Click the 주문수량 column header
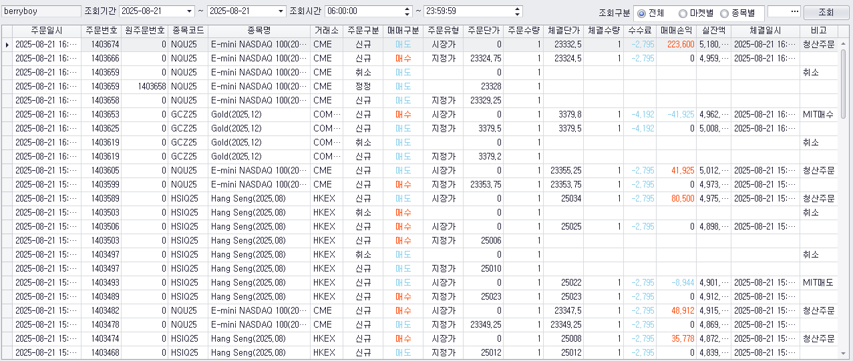This screenshot has width=853, height=361. click(x=523, y=31)
